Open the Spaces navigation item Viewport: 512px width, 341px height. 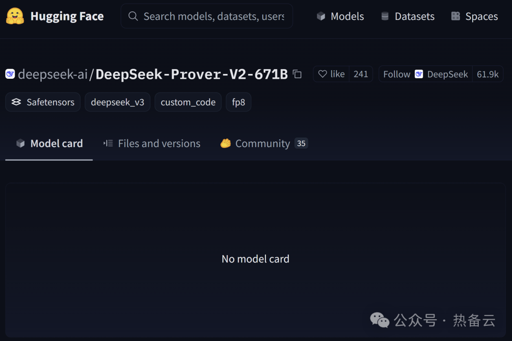click(475, 16)
